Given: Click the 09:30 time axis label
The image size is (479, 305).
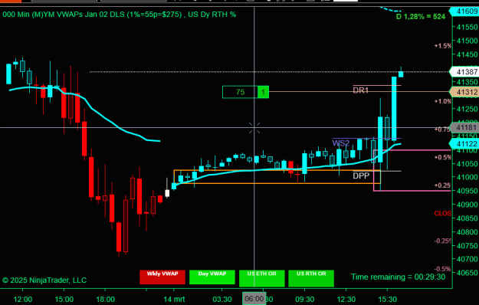Looking at the screenshot, I should [305, 299].
